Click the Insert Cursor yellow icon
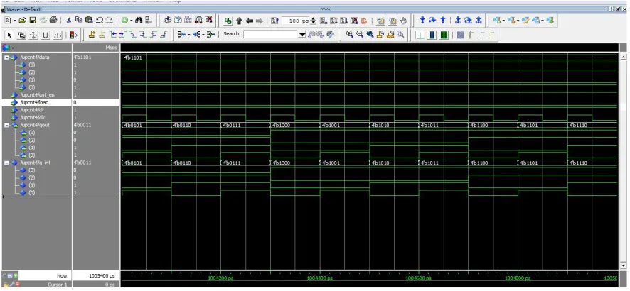This screenshot has width=630, height=291. click(92, 35)
